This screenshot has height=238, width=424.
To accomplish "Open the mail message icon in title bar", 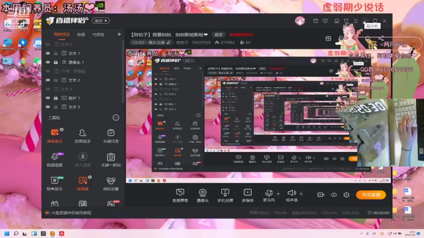I will tap(315, 21).
